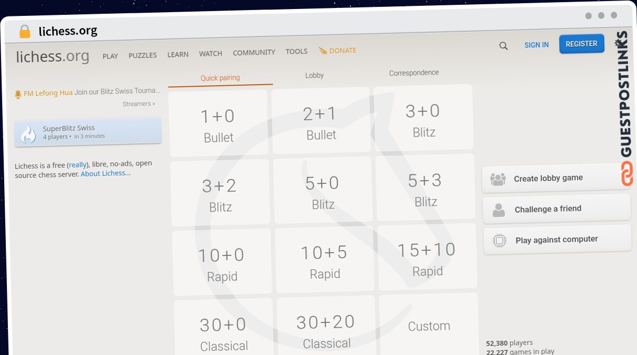
Task: Start a 30+0 Classical game
Action: (223, 327)
